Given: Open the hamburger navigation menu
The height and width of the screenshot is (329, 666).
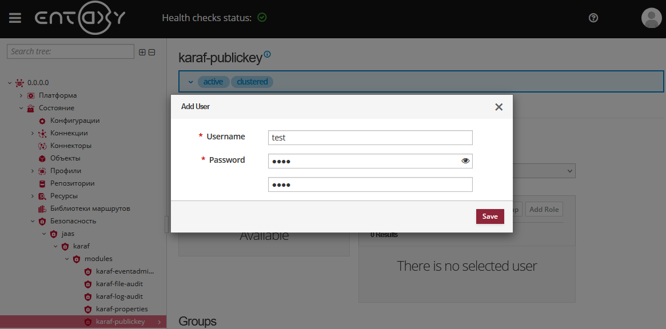Looking at the screenshot, I should 15,17.
